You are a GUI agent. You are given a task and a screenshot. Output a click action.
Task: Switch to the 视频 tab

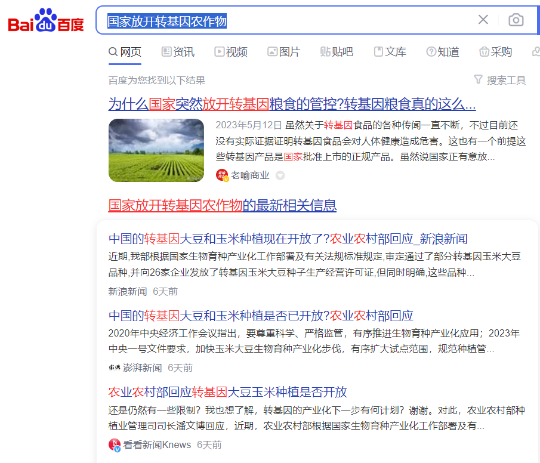[231, 52]
